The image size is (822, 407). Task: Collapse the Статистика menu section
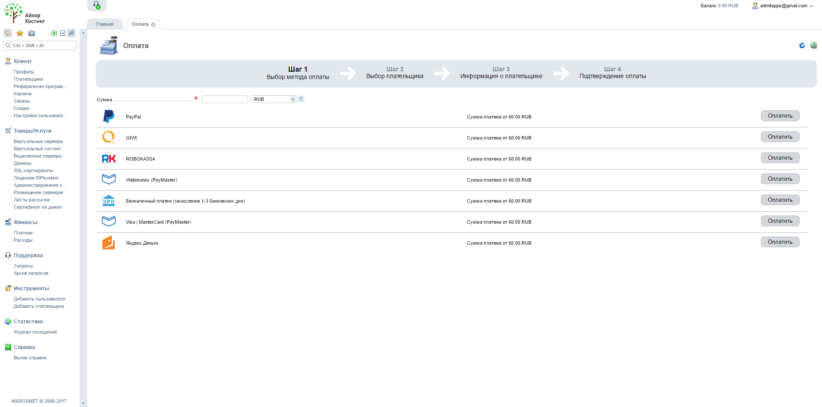tap(28, 322)
